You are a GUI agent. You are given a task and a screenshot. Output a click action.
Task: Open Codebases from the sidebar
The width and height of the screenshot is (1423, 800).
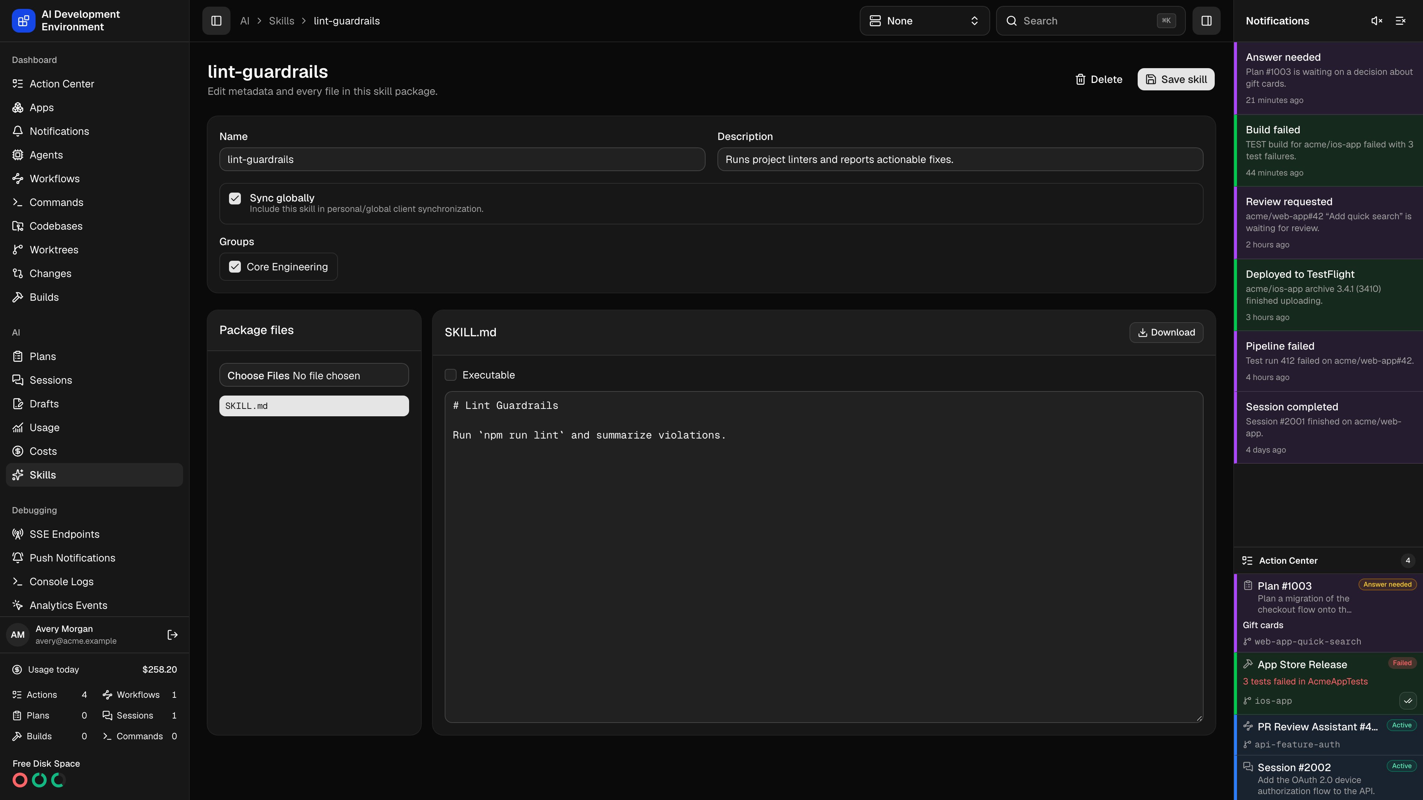(x=94, y=226)
